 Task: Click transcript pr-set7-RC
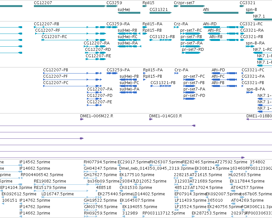pos(190,34)
